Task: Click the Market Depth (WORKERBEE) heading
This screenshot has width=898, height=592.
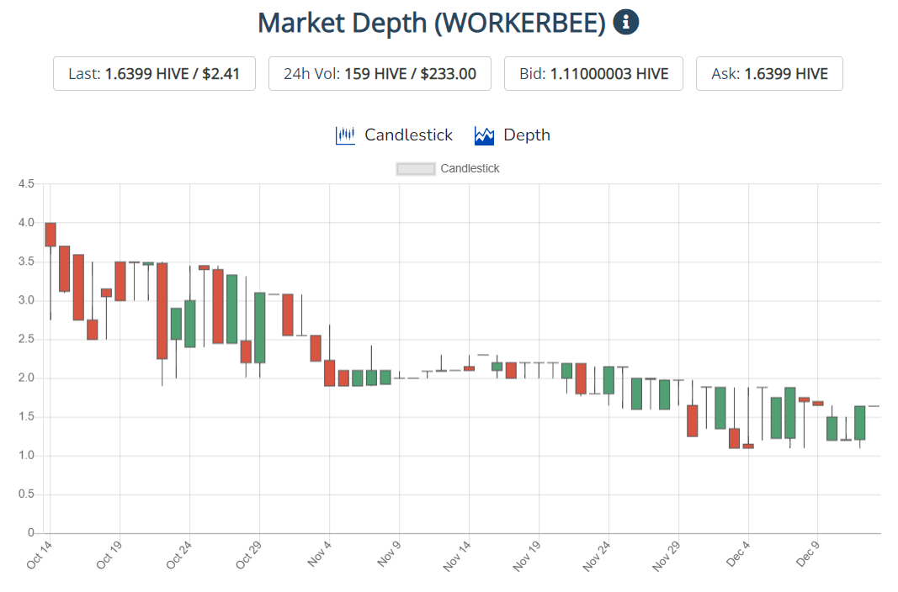Action: click(x=431, y=23)
